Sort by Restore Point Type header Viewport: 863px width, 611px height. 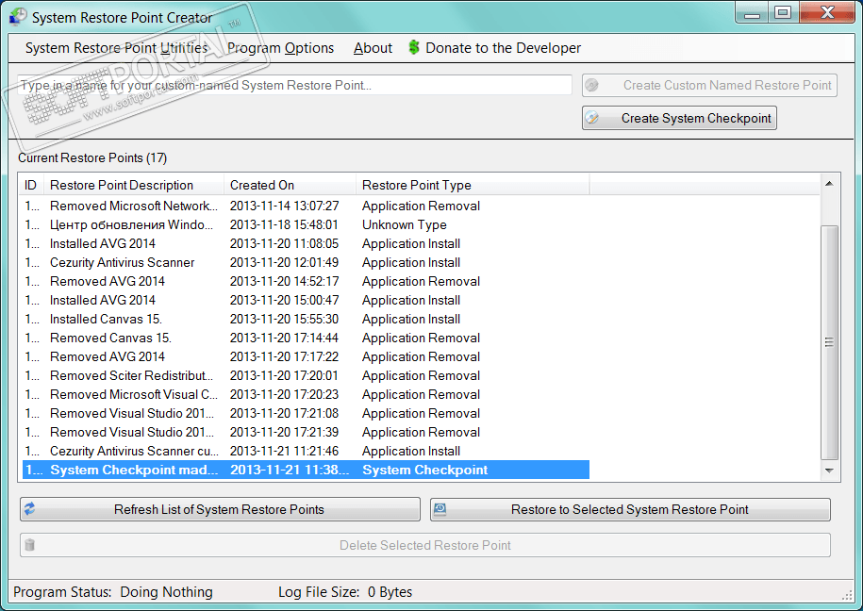pyautogui.click(x=473, y=185)
